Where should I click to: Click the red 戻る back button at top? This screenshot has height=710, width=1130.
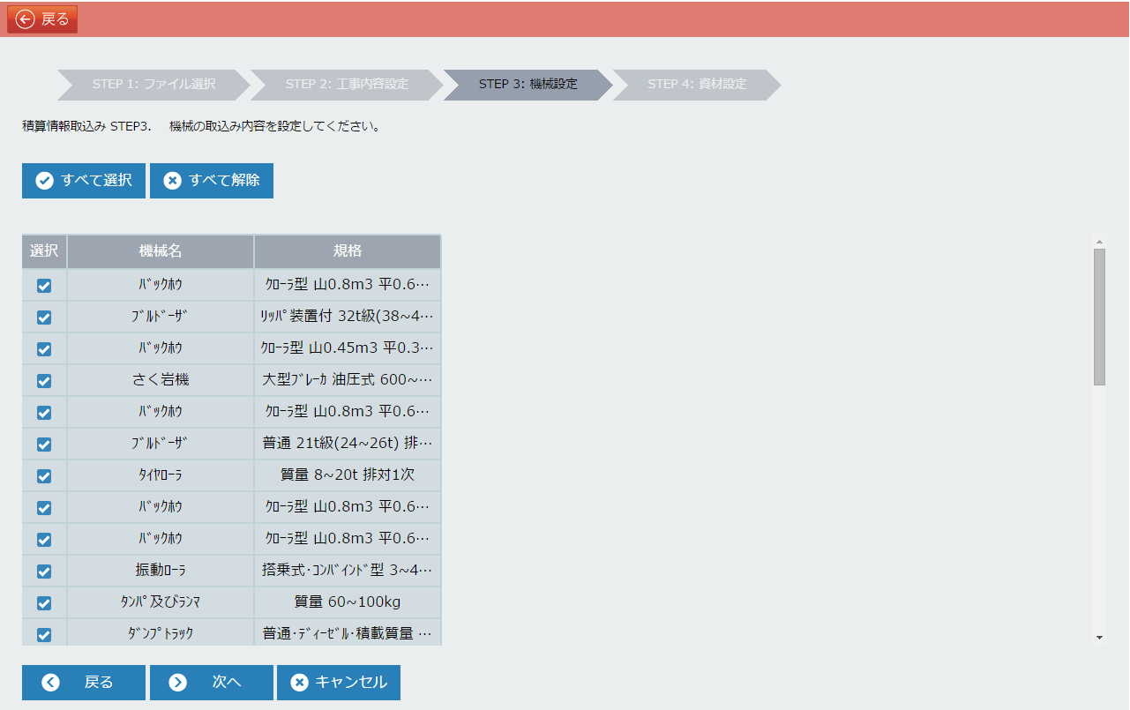(x=42, y=19)
